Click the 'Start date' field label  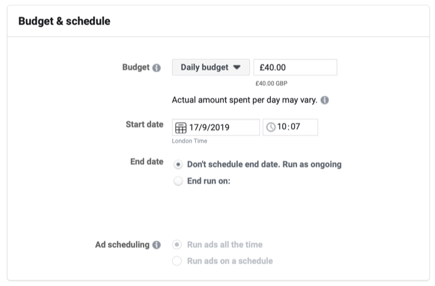[145, 124]
